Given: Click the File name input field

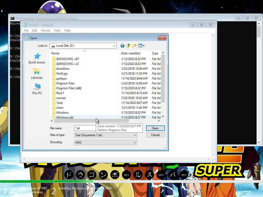Looking at the screenshot, I should click(x=85, y=128).
